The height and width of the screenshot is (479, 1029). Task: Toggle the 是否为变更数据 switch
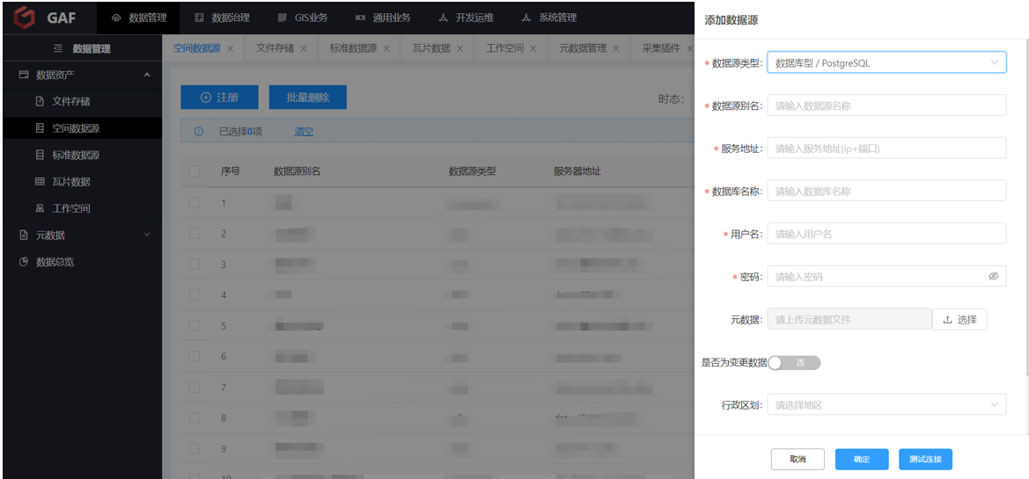click(x=794, y=363)
